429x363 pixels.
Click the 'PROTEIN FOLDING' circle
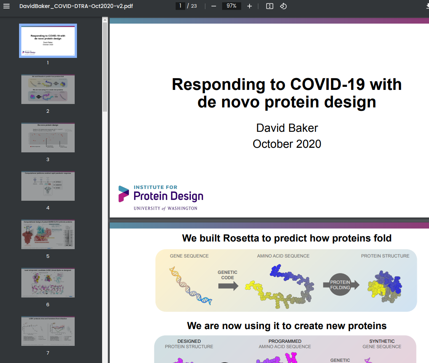(340, 285)
